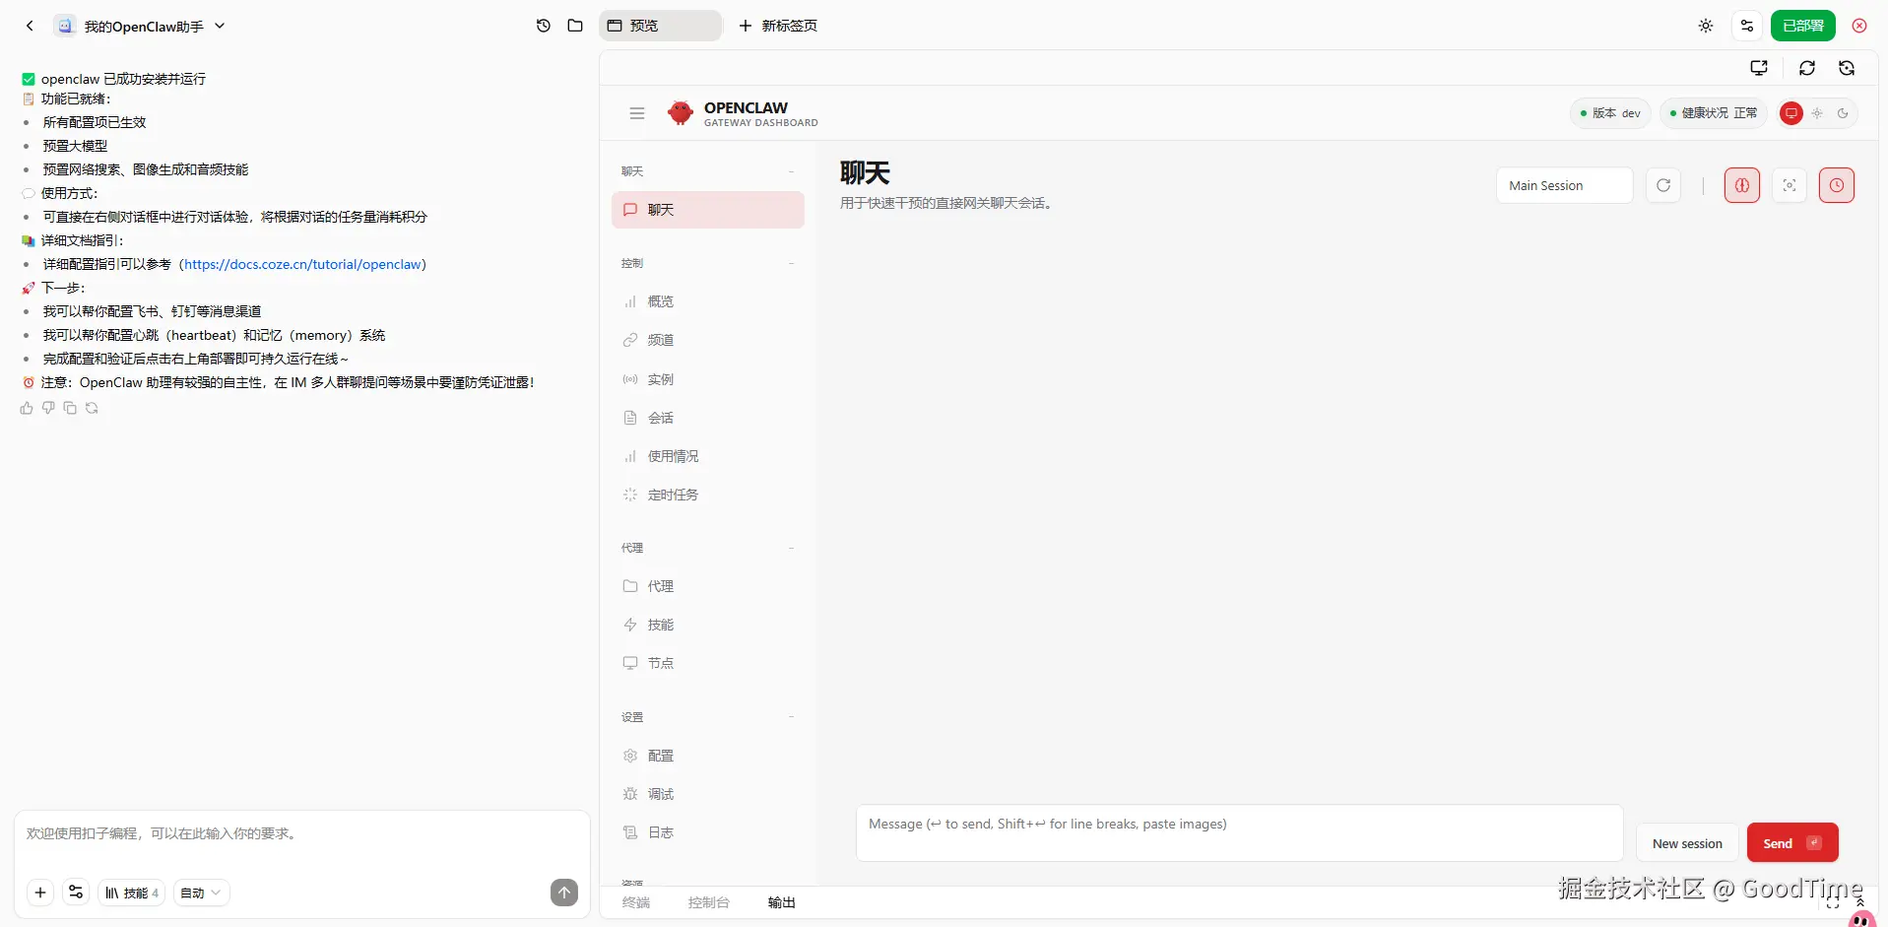
Task: Click the green 已部署 button
Action: coord(1802,26)
